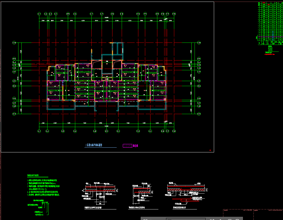The image size is (283, 220).
Task: Click the leftmost icon on the bottom toolbar
Action: click(145, 219)
